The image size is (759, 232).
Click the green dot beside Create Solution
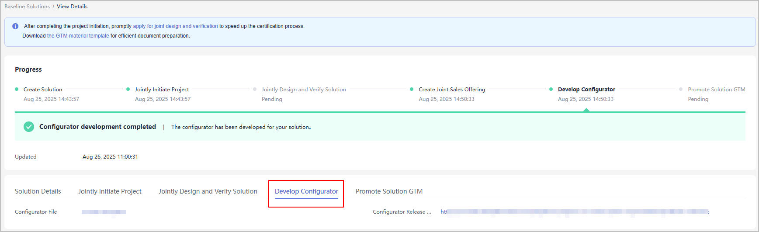point(17,89)
